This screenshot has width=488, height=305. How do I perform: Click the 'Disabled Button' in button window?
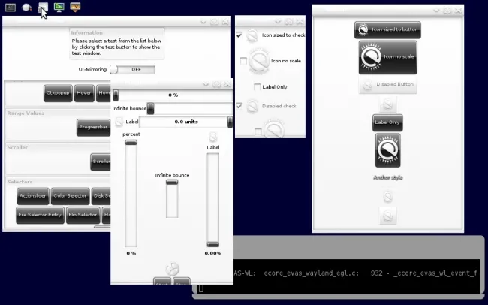coord(388,84)
